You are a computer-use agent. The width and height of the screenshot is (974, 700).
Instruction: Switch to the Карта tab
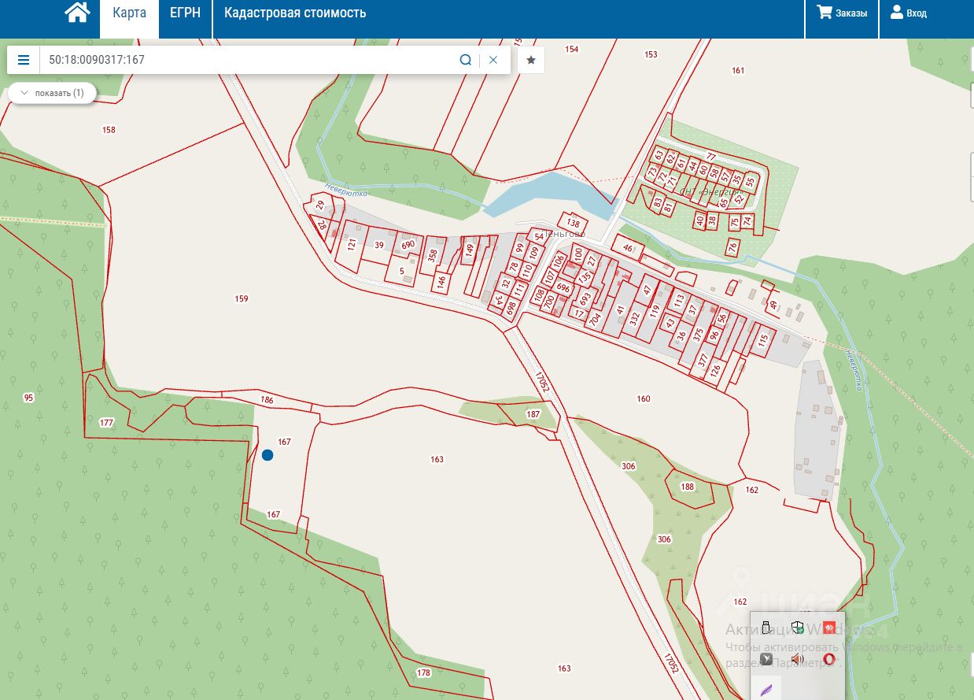coord(129,13)
